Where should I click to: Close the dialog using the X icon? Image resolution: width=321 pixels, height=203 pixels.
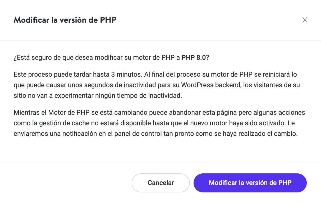305,20
